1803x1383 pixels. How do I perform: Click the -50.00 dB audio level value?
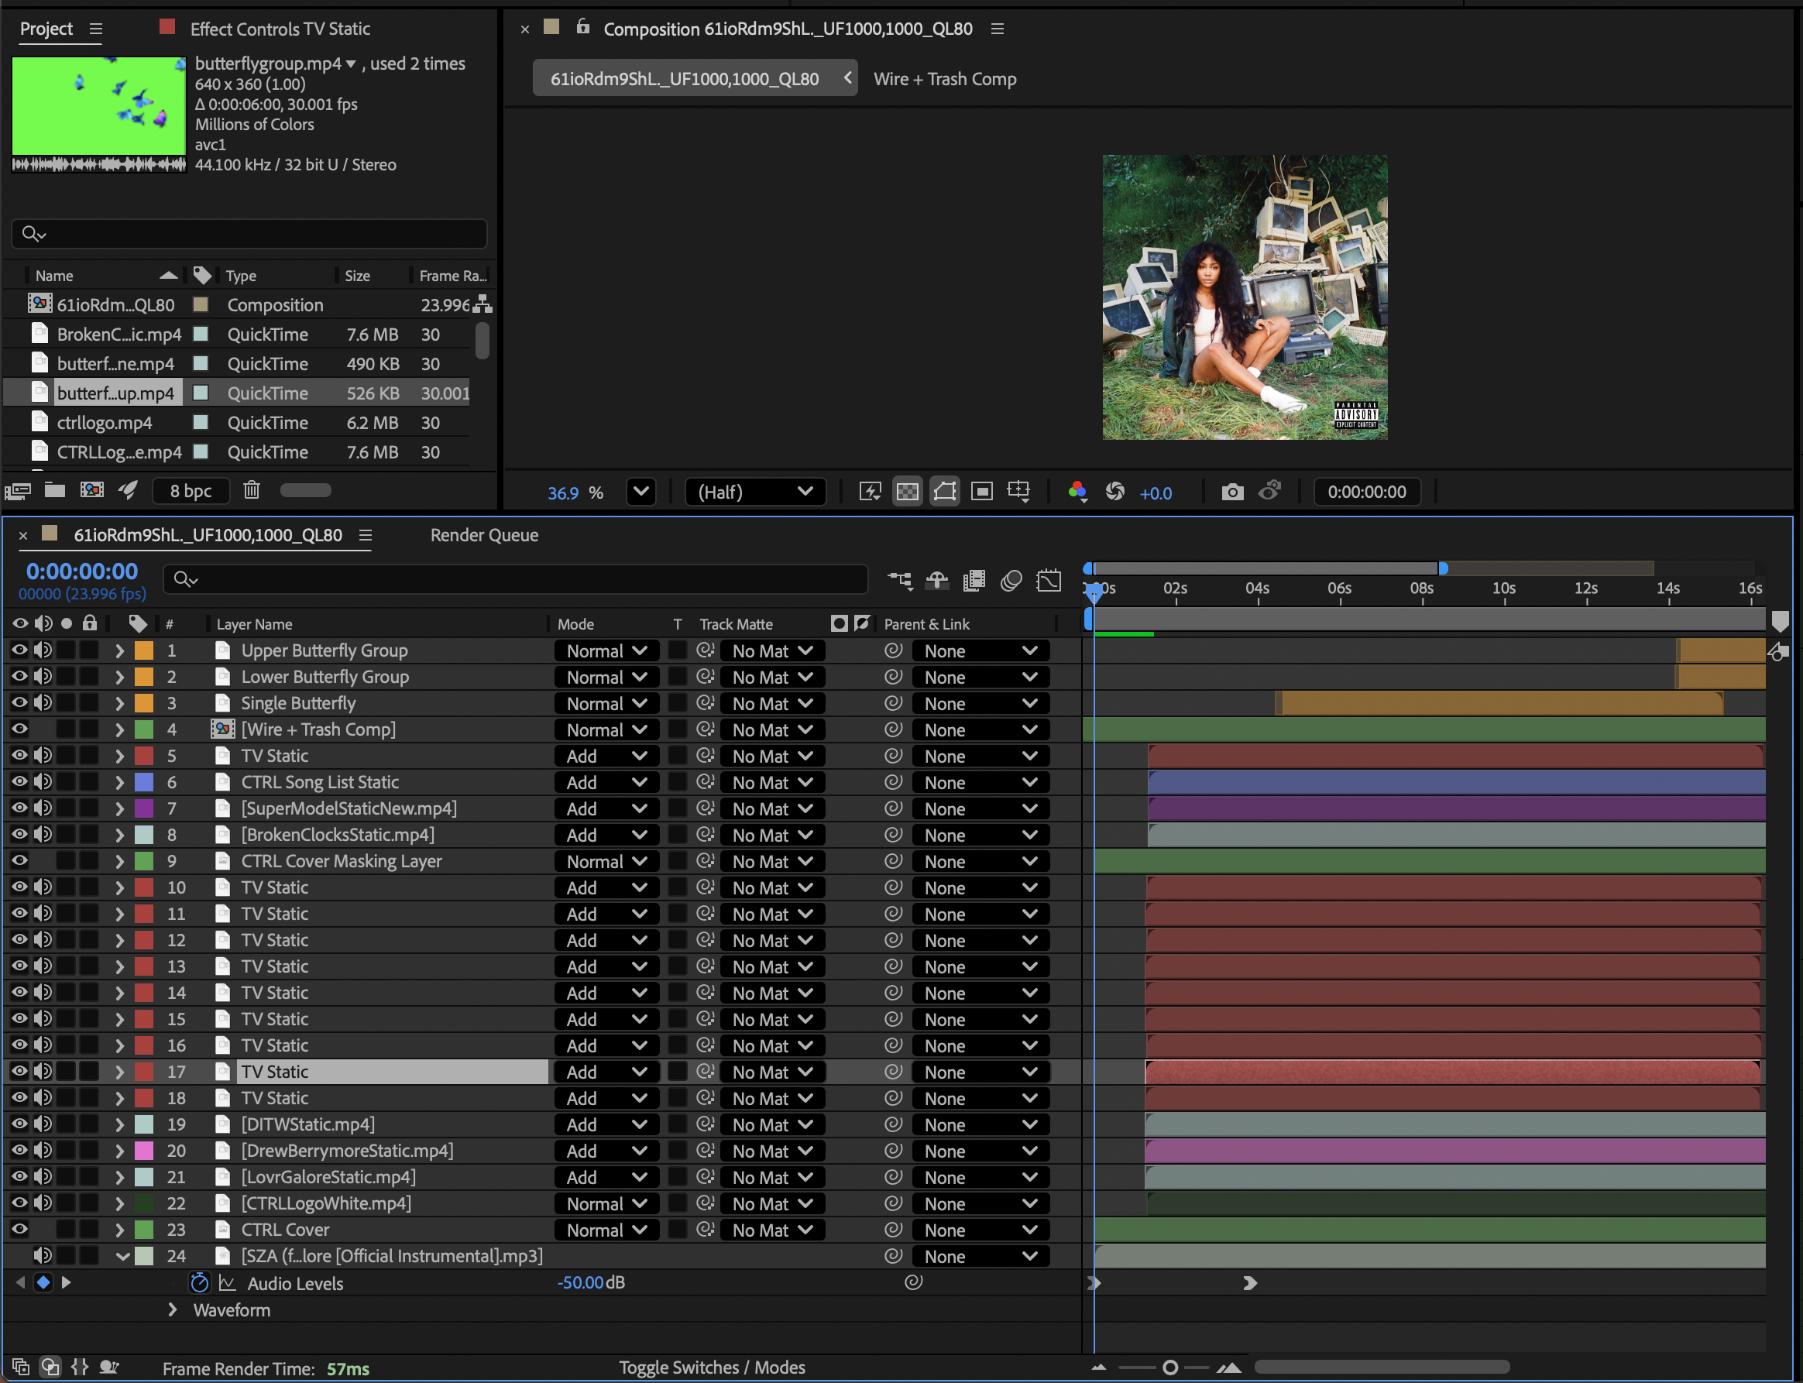pos(591,1282)
